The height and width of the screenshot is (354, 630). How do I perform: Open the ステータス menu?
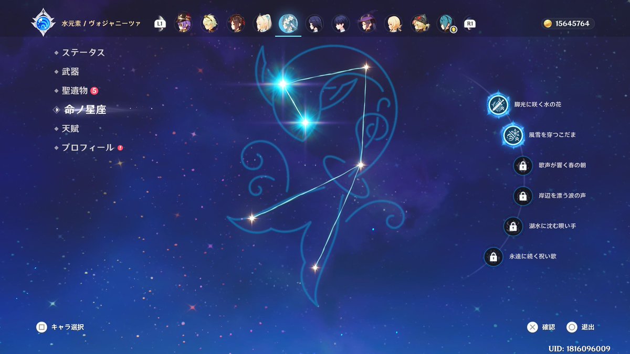pyautogui.click(x=83, y=52)
